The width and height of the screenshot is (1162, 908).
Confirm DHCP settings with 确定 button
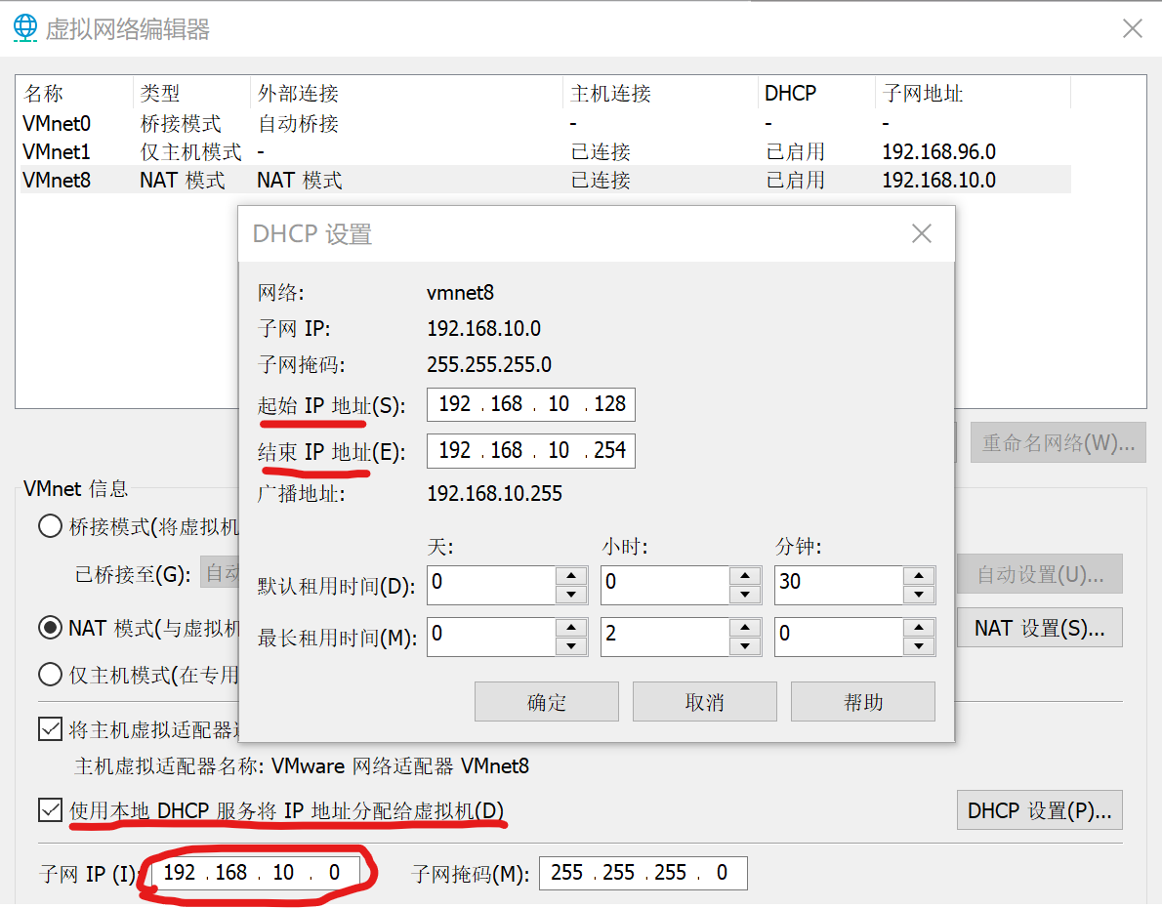coord(546,701)
